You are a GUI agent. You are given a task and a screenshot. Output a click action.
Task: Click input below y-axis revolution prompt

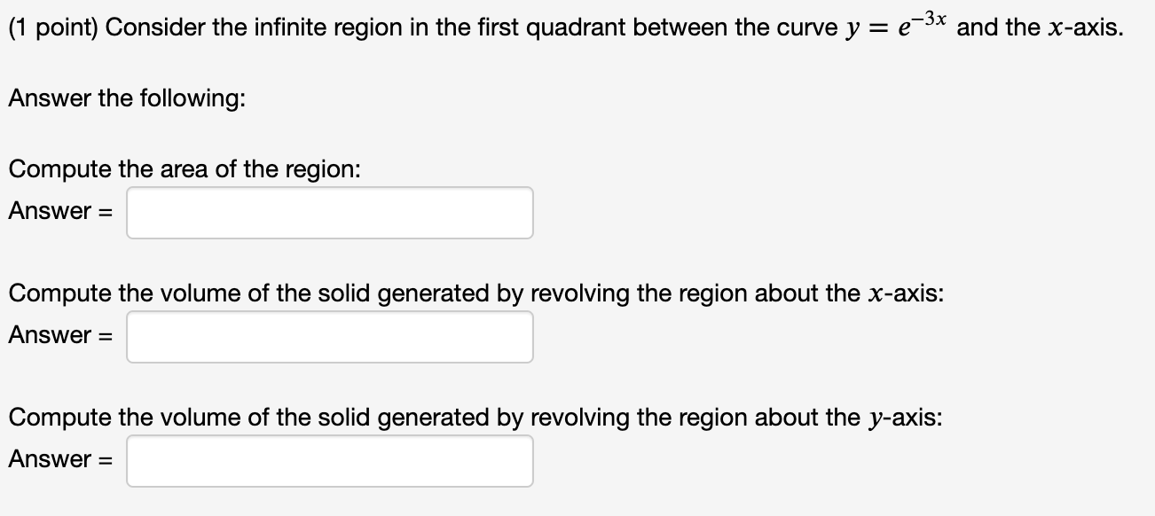pos(330,460)
